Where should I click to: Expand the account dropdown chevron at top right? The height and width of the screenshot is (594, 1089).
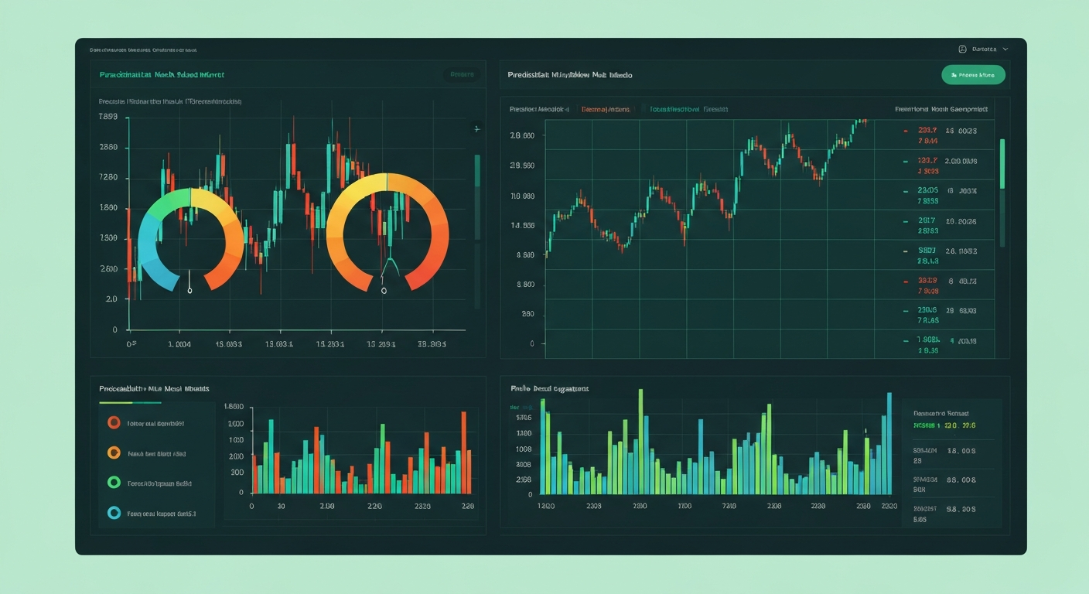(x=1005, y=49)
